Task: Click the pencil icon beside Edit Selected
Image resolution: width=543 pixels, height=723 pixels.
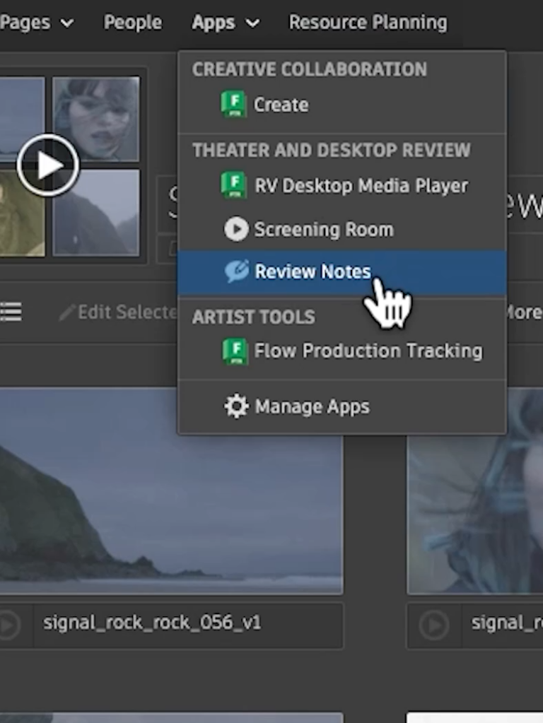Action: point(67,312)
